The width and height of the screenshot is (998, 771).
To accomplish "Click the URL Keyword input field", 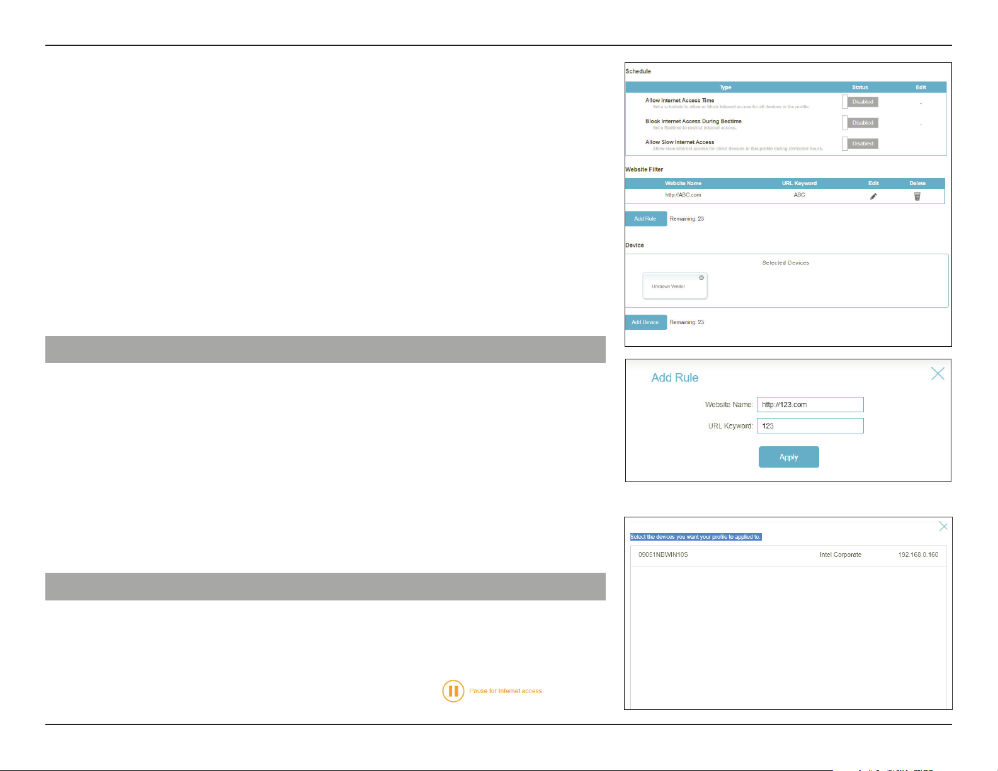I will coord(810,426).
